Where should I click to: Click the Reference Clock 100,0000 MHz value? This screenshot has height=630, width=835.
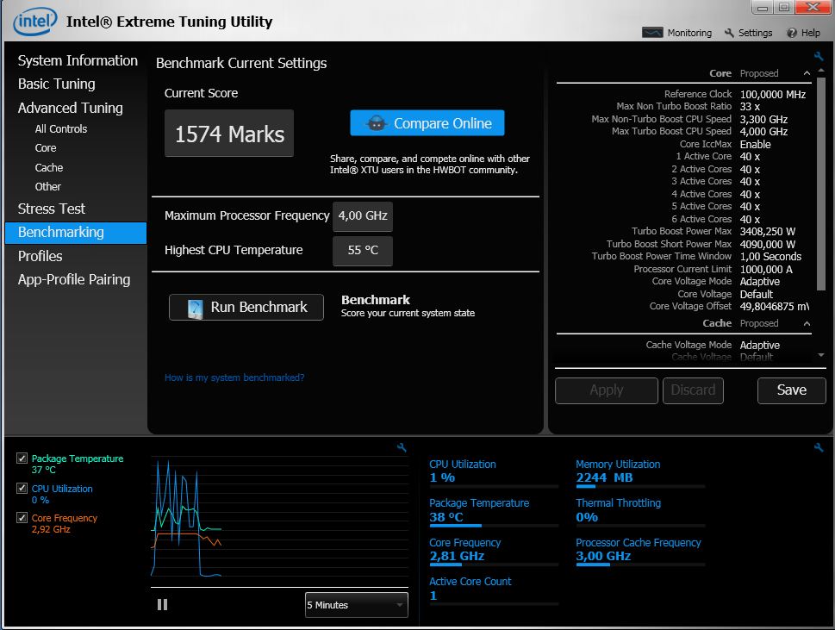click(x=773, y=94)
